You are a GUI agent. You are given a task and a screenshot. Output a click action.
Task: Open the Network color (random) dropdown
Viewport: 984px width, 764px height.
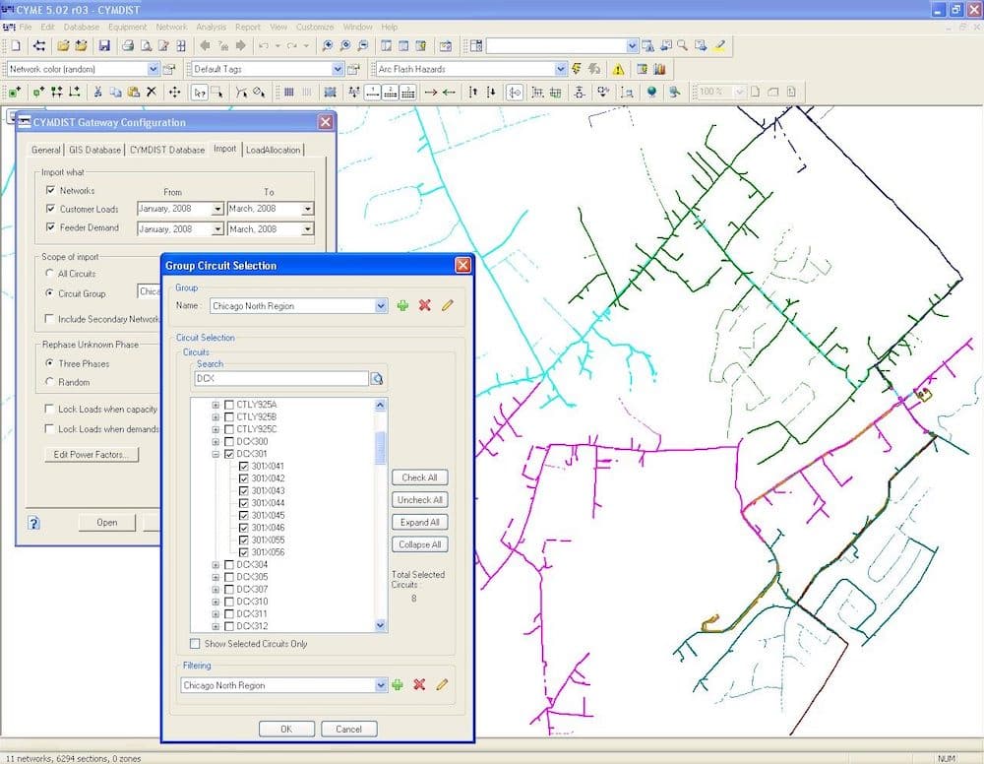[x=154, y=69]
